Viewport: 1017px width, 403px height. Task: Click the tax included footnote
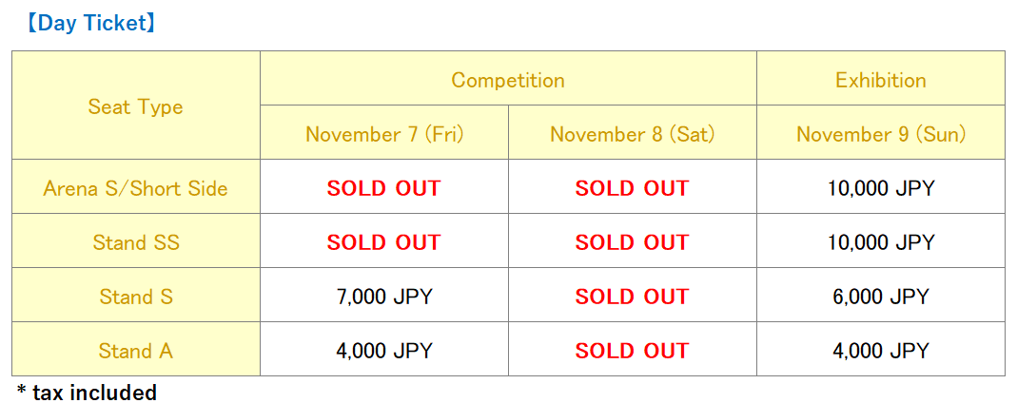tap(87, 392)
